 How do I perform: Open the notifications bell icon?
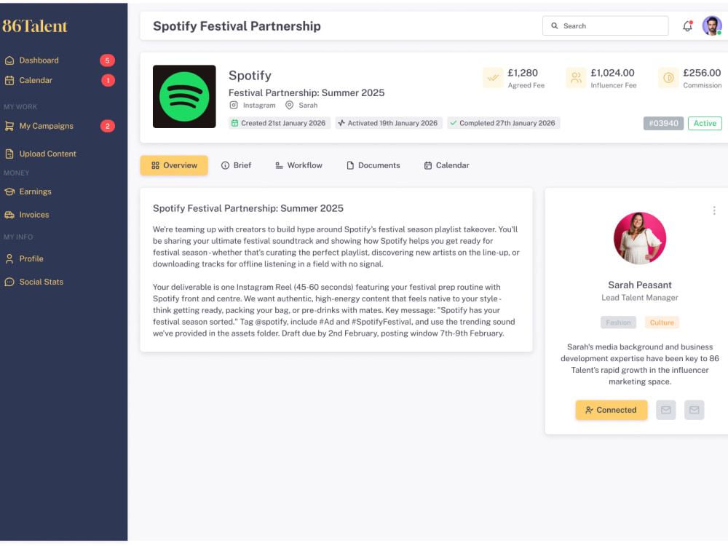pyautogui.click(x=687, y=26)
